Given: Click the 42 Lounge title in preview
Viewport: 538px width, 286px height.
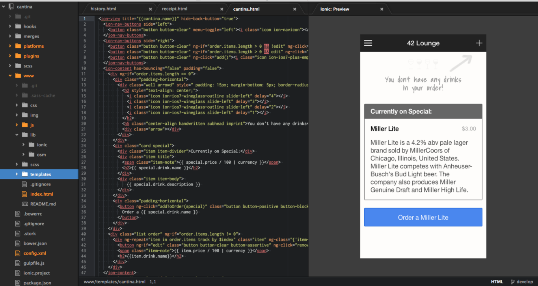Looking at the screenshot, I should pyautogui.click(x=423, y=43).
